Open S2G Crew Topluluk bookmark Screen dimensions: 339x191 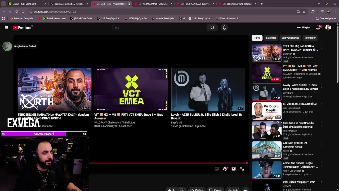click(x=82, y=19)
